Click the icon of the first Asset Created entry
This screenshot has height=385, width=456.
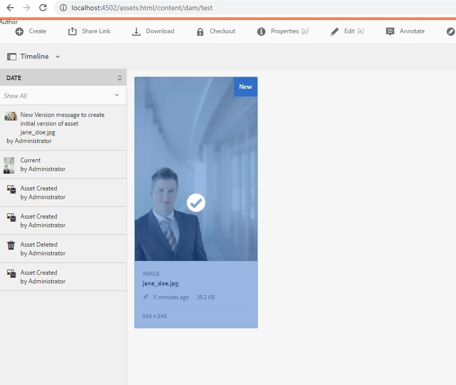coord(12,189)
